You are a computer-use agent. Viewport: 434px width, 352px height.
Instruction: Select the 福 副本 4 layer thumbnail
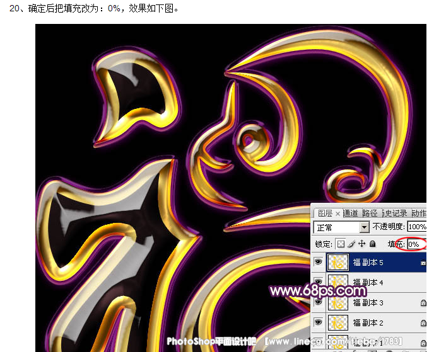click(x=337, y=282)
